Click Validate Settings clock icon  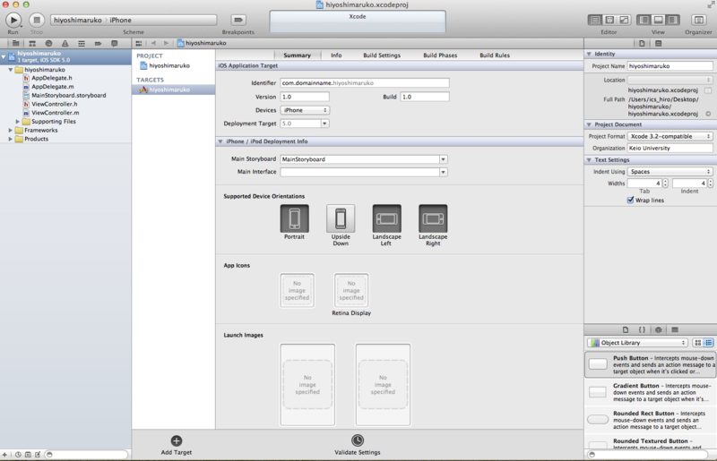coord(358,440)
